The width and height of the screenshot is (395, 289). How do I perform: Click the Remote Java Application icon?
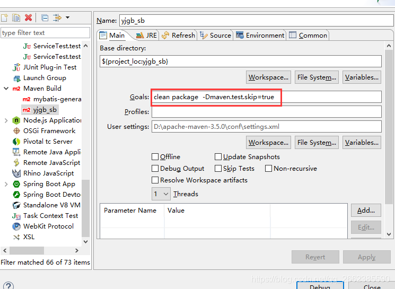(x=16, y=152)
